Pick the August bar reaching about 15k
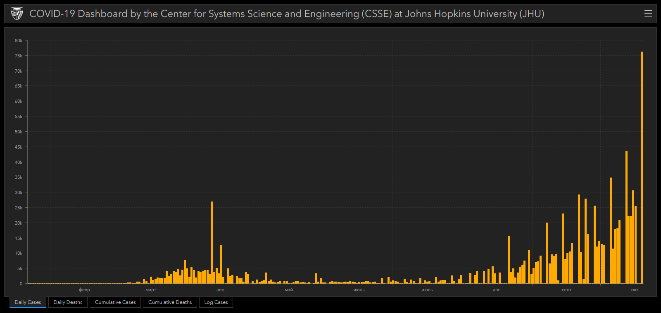Image resolution: width=661 pixels, height=313 pixels. (509, 260)
